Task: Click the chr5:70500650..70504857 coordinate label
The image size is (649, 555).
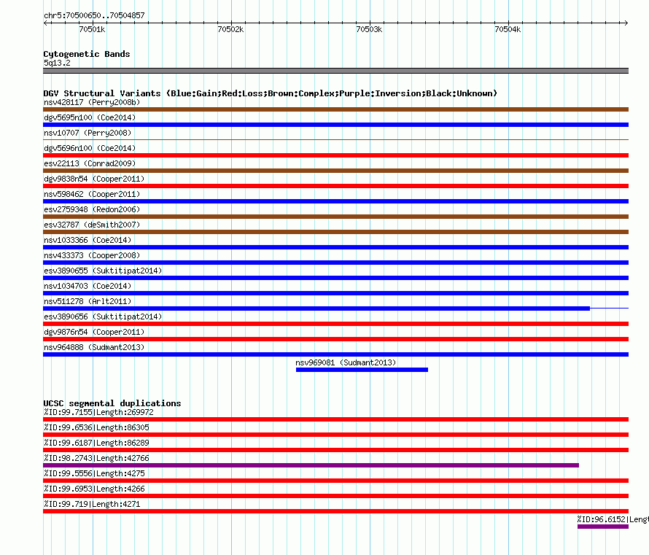Action: point(94,15)
